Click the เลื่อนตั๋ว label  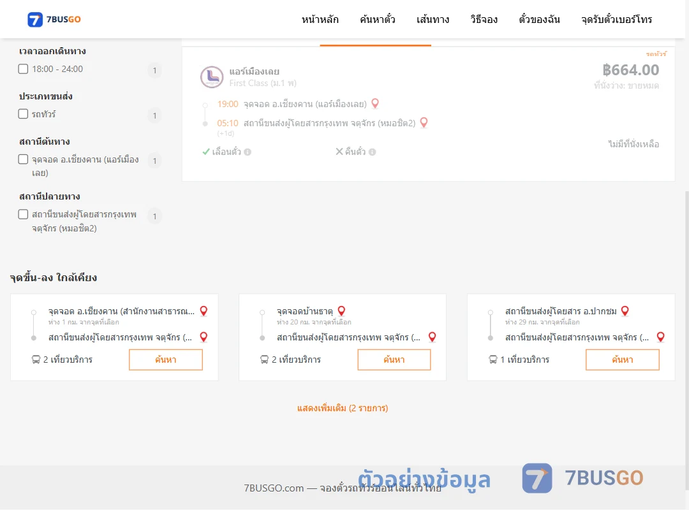(x=226, y=152)
